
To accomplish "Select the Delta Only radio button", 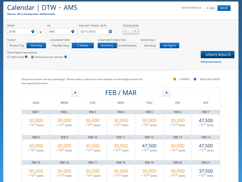I will (8, 57).
